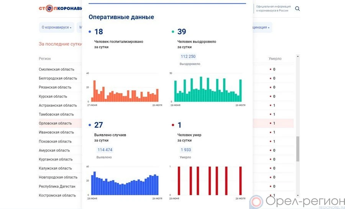The width and height of the screenshot is (345, 209).
Task: Click the 114 474 detected total badge
Action: (105, 150)
